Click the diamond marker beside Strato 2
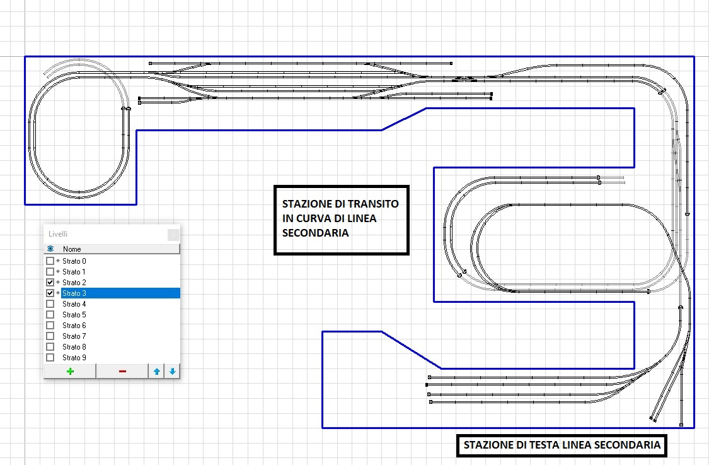 58,283
